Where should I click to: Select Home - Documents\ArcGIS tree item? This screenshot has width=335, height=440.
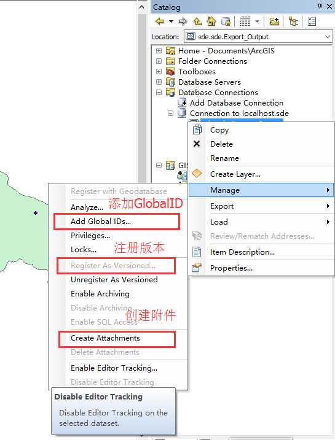click(x=226, y=51)
